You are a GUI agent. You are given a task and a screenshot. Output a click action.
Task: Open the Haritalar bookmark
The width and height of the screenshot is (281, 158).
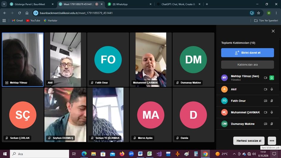click(x=51, y=21)
